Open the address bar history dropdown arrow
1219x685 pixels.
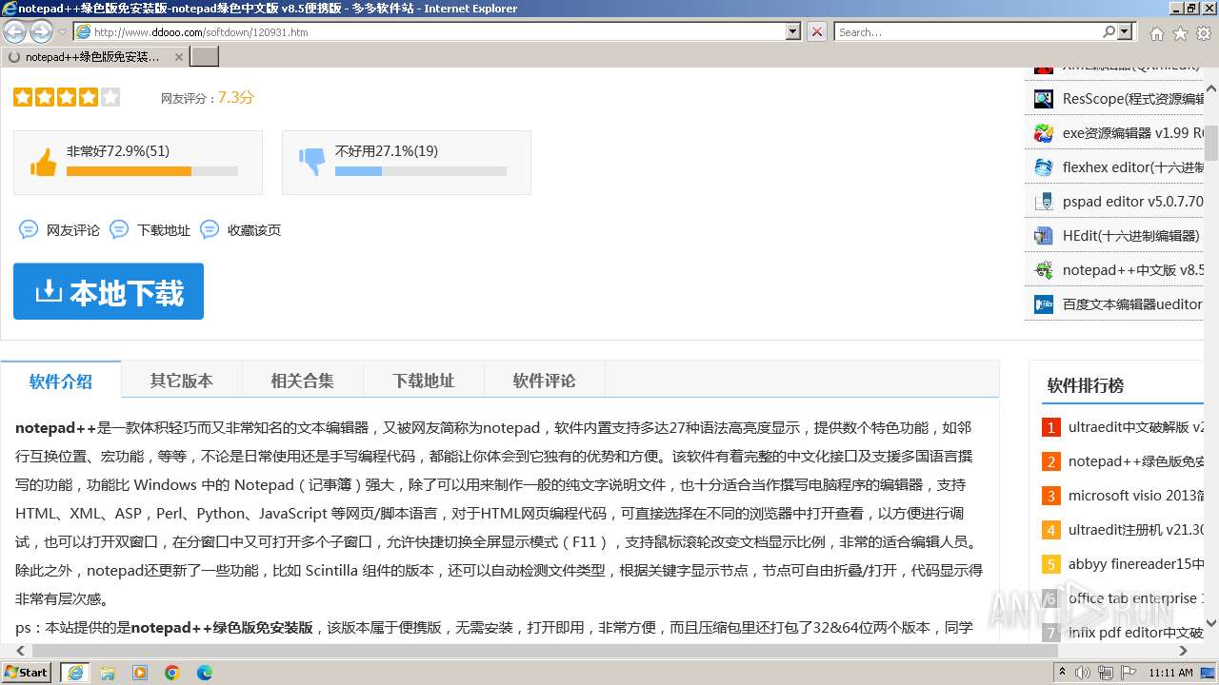tap(793, 31)
